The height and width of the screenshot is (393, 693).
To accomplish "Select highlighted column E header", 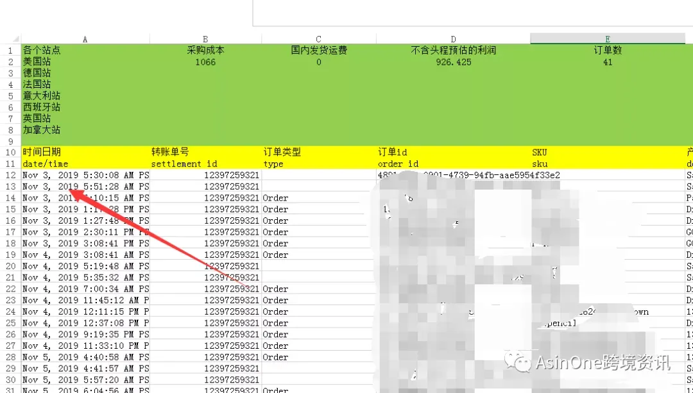I will pos(608,39).
